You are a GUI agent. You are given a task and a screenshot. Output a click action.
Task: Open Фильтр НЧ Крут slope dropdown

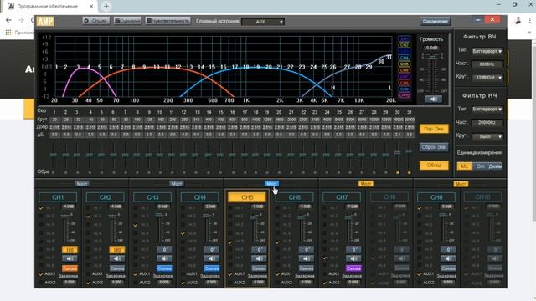click(x=487, y=136)
